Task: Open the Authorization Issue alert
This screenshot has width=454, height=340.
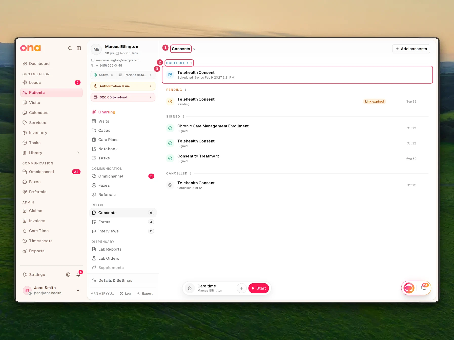Action: 123,86
